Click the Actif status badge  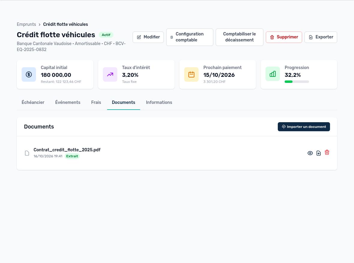click(x=106, y=35)
